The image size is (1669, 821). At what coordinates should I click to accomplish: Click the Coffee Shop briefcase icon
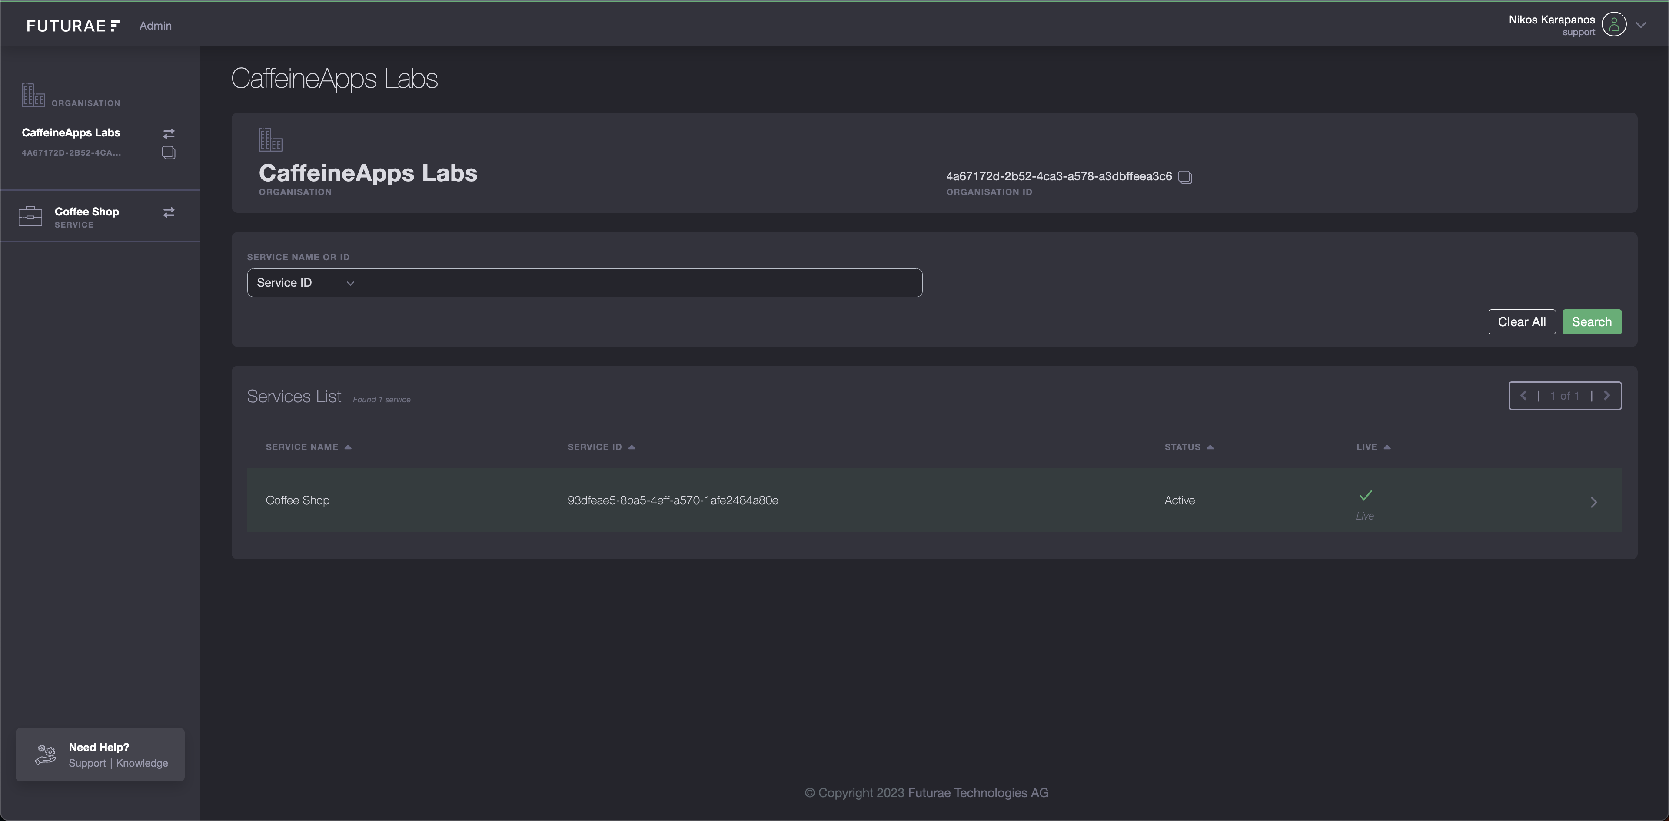click(30, 215)
